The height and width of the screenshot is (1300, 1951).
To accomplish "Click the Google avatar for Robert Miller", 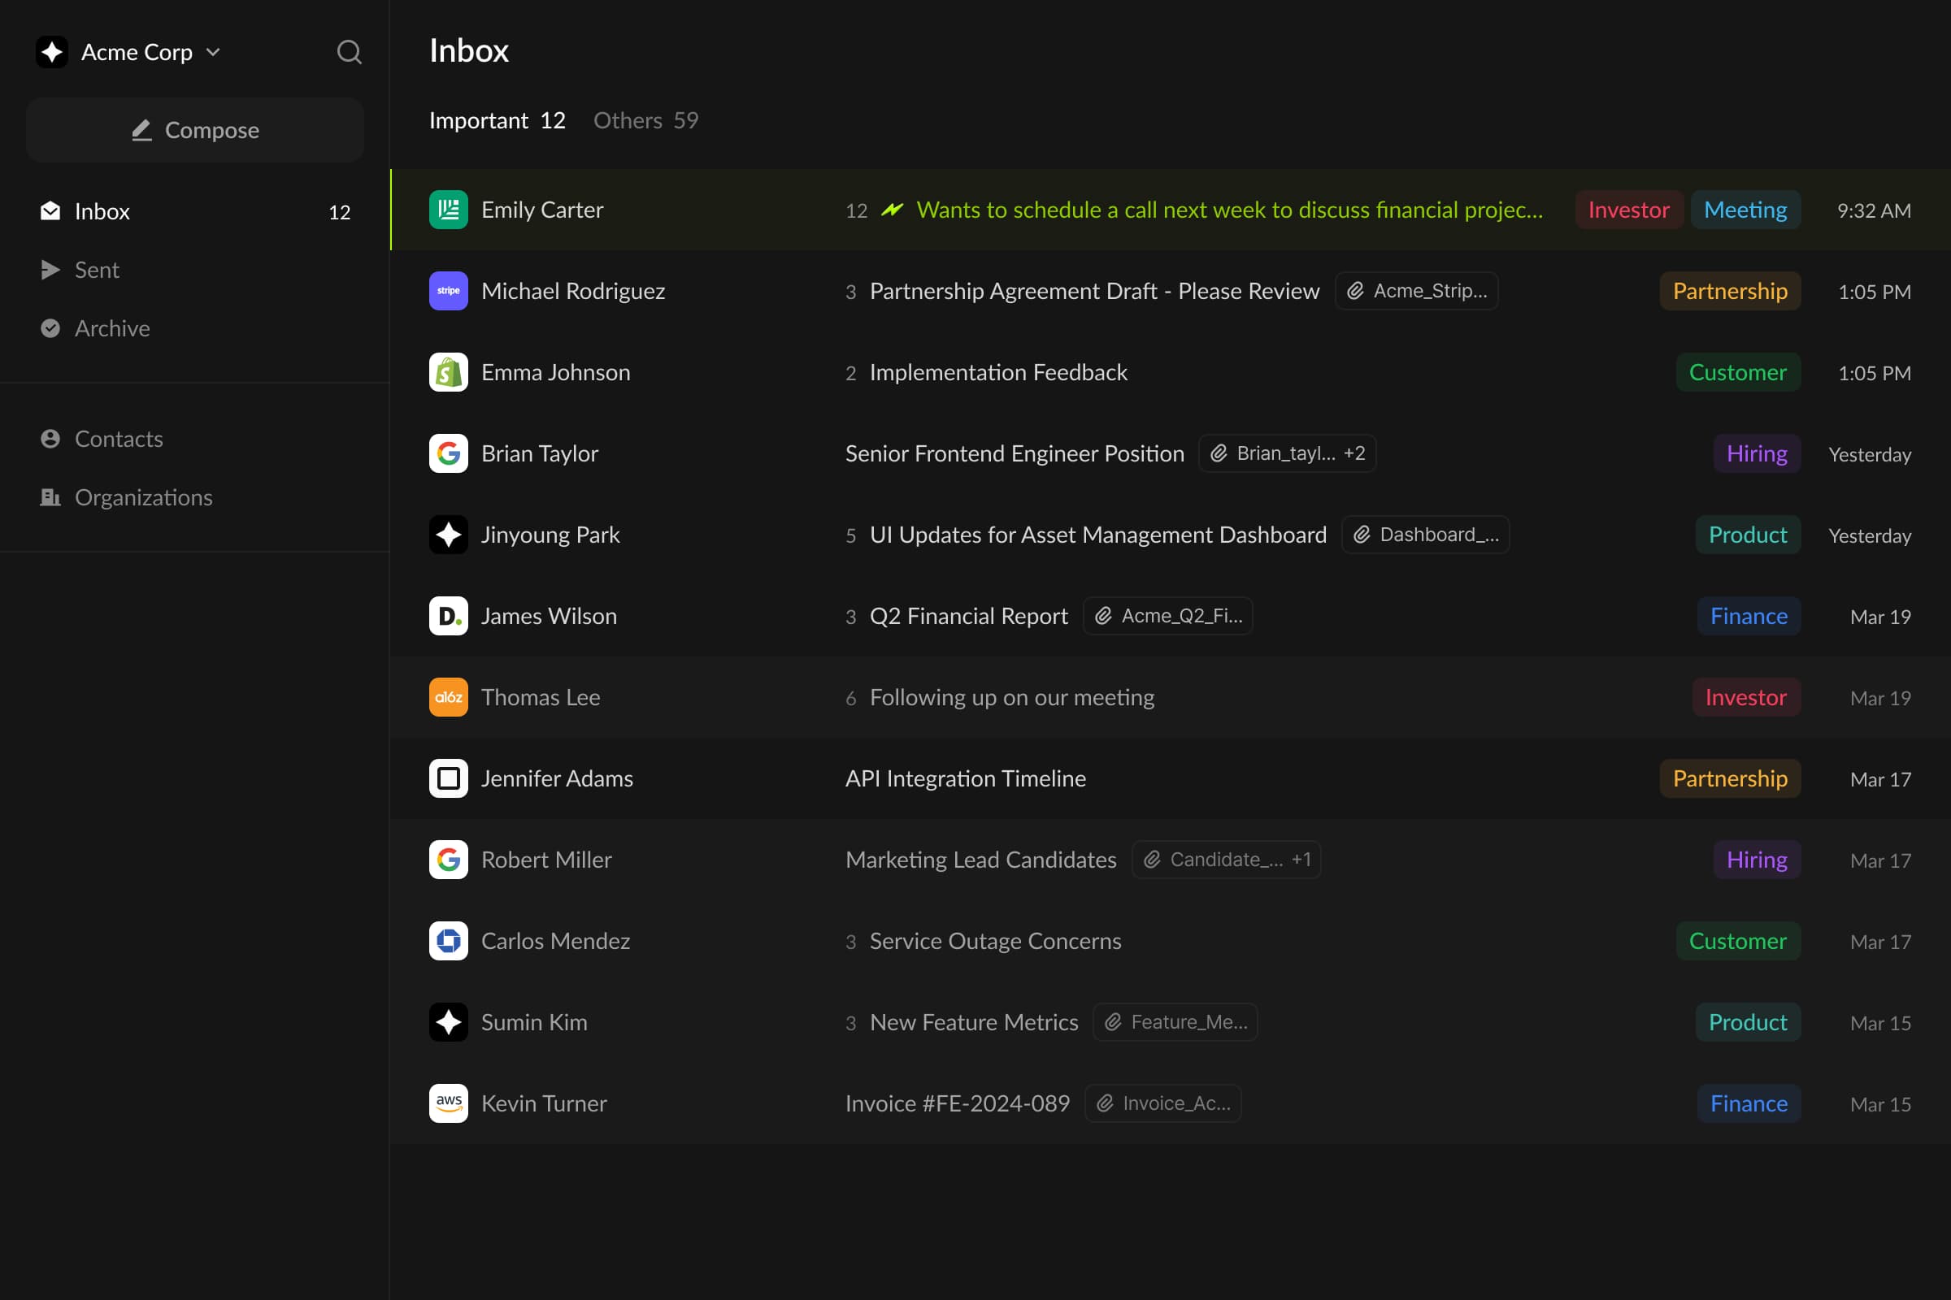I will click(x=449, y=860).
